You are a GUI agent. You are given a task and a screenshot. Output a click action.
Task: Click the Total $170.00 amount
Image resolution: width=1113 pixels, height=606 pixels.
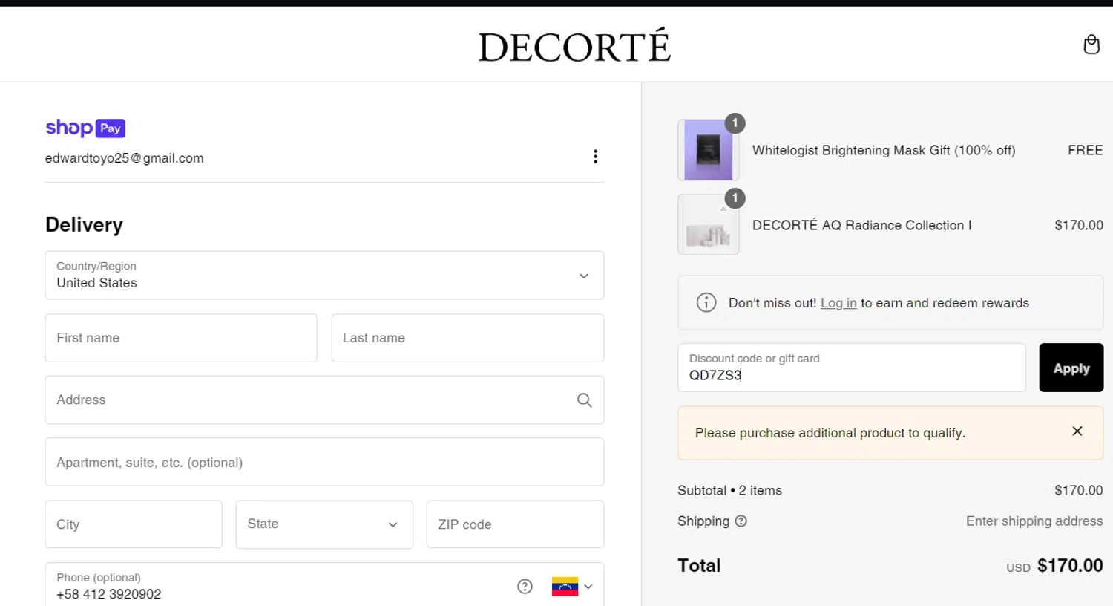click(x=1070, y=566)
